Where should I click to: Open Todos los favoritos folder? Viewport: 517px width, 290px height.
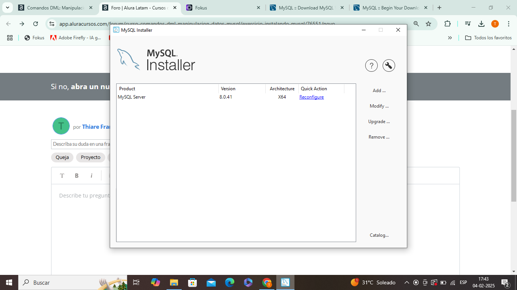click(x=488, y=38)
